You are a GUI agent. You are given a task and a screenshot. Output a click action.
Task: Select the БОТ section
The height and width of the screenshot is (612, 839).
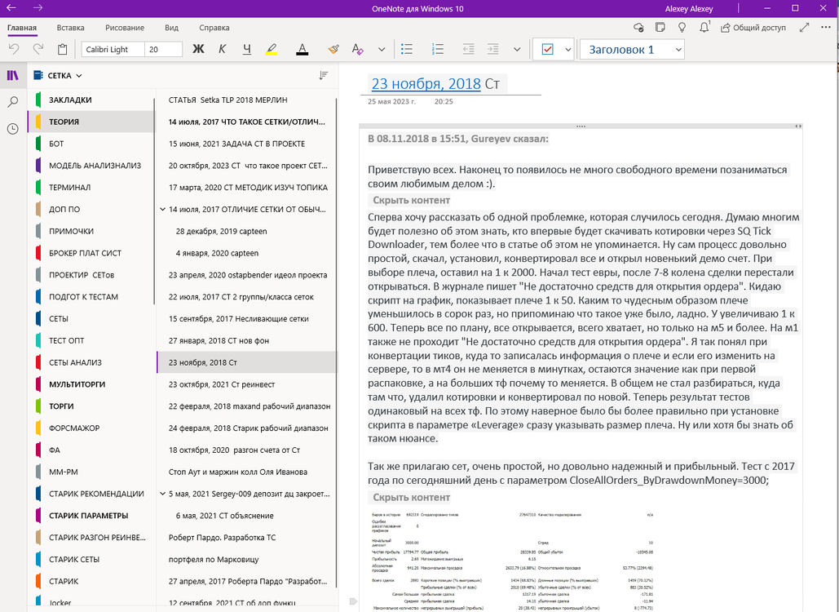[x=91, y=144]
